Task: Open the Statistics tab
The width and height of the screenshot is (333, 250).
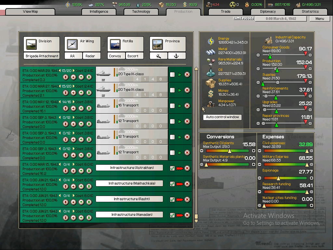Action: point(310,11)
